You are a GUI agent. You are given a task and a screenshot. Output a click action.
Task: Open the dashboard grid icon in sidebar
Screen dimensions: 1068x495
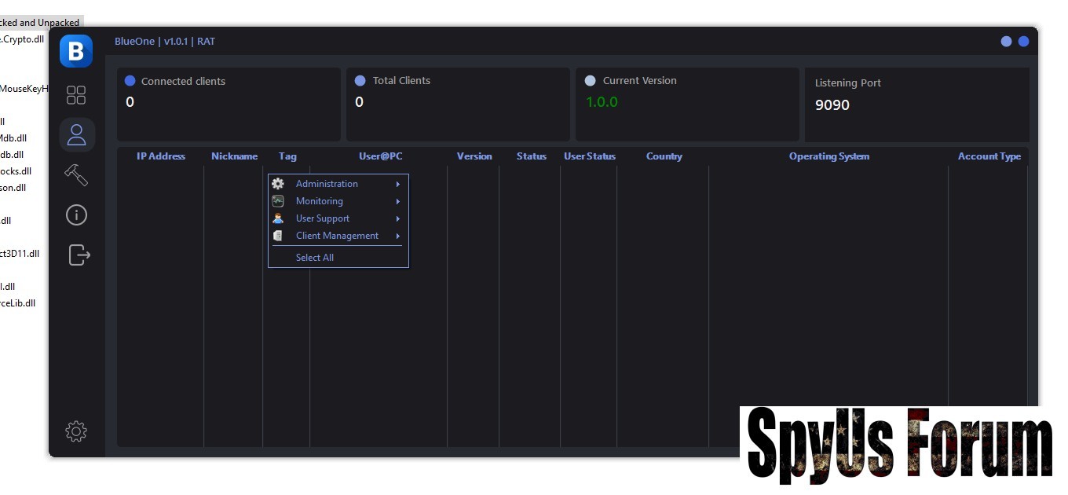pos(76,95)
